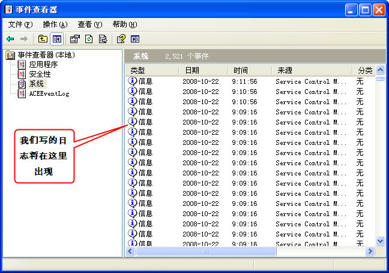This screenshot has width=389, height=273.
Task: Click the log icon beside 安全性
Action: tap(22, 74)
